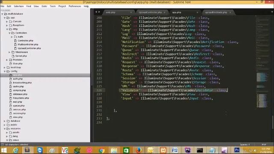The height and width of the screenshot is (154, 274).
Task: Expand the Providers folder
Action: (7, 60)
